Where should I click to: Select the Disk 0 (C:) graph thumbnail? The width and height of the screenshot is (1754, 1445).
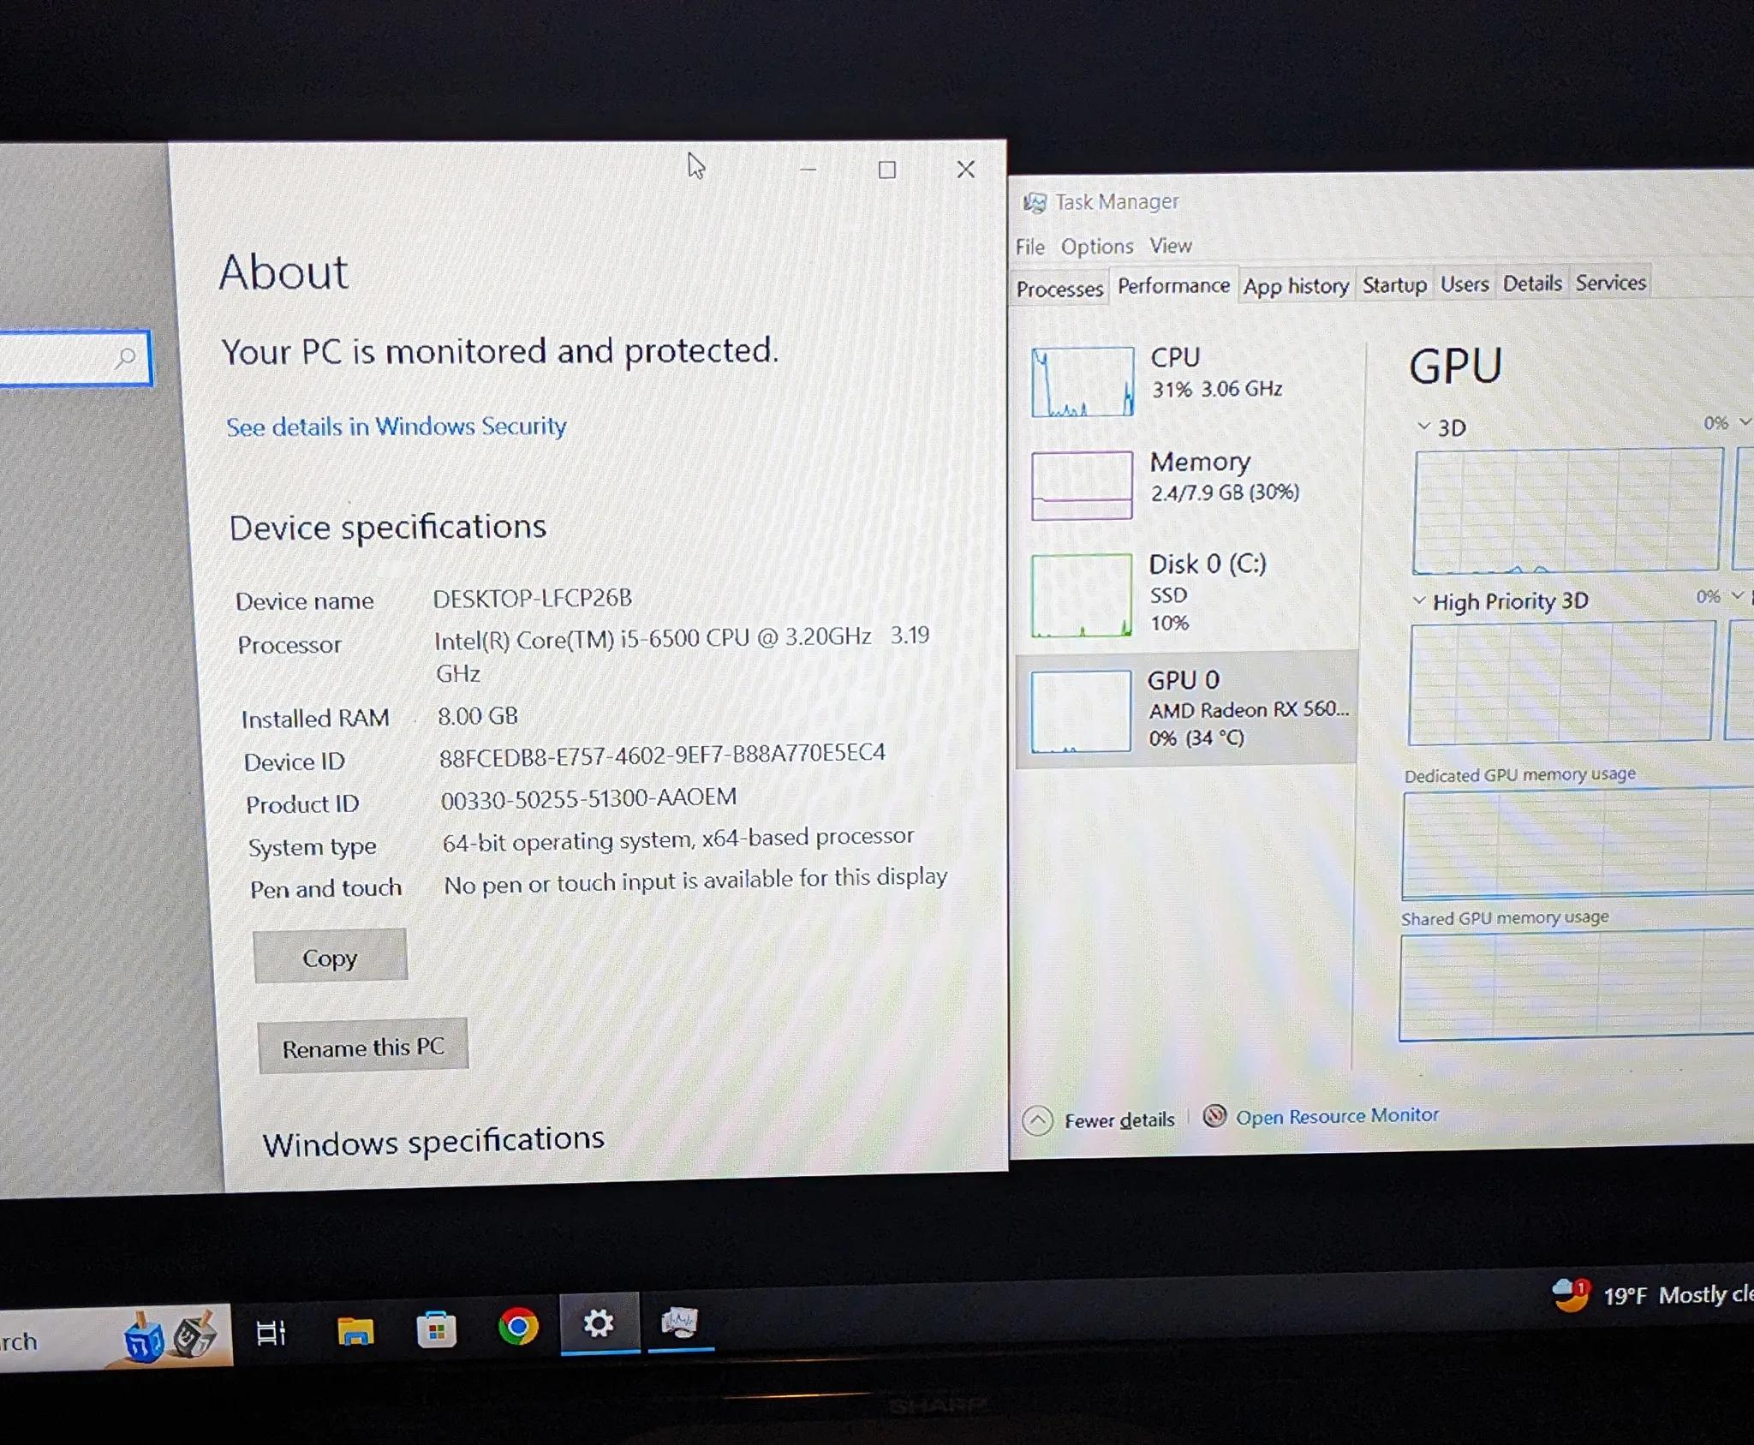[x=1082, y=594]
